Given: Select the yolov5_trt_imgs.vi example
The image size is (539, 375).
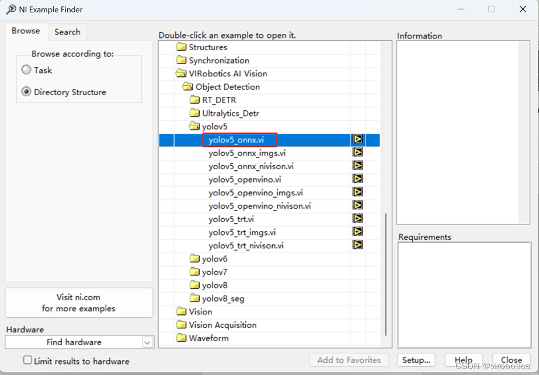Looking at the screenshot, I should click(242, 232).
